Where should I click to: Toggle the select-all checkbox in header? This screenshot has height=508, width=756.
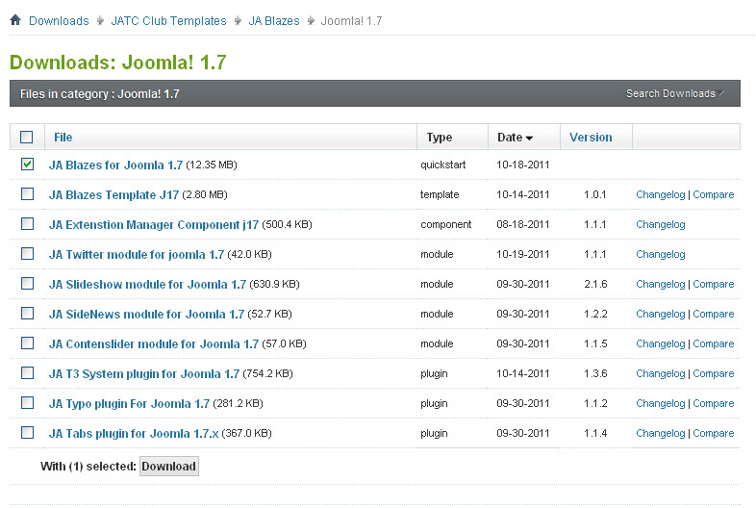pos(27,137)
